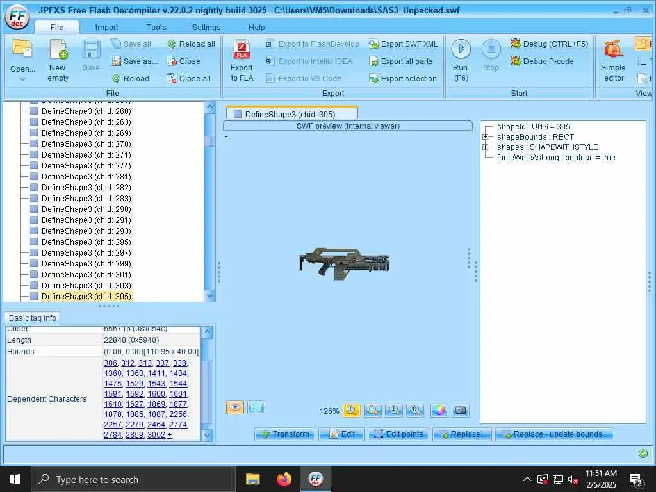The width and height of the screenshot is (656, 492).
Task: Select the Basic tag info tab
Action: 32,318
